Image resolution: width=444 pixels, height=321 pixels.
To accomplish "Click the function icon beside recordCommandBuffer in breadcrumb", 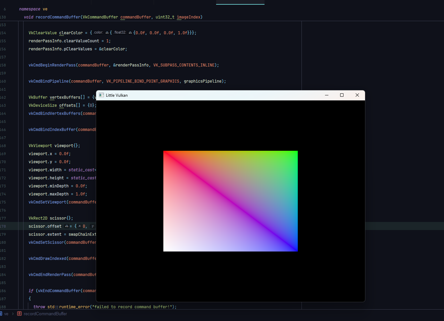I will point(19,314).
